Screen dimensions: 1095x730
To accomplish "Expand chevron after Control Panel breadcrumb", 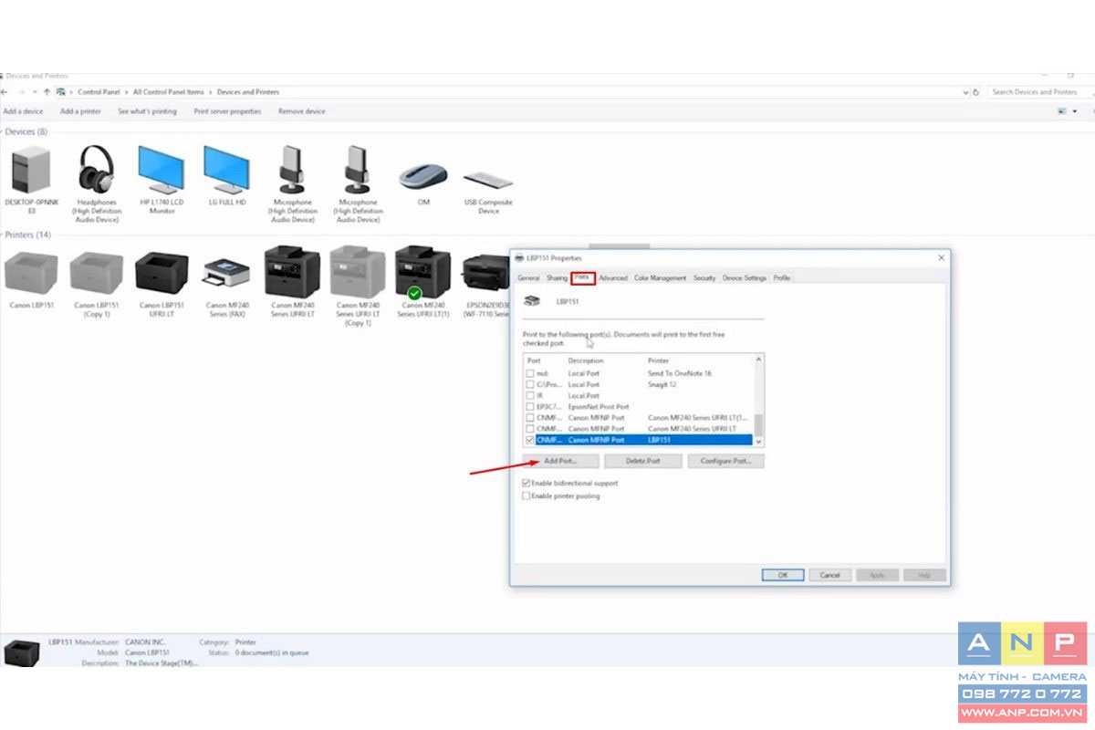I will tap(126, 92).
